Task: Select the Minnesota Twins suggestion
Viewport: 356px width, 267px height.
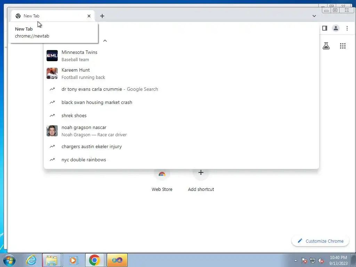Action: (181, 56)
